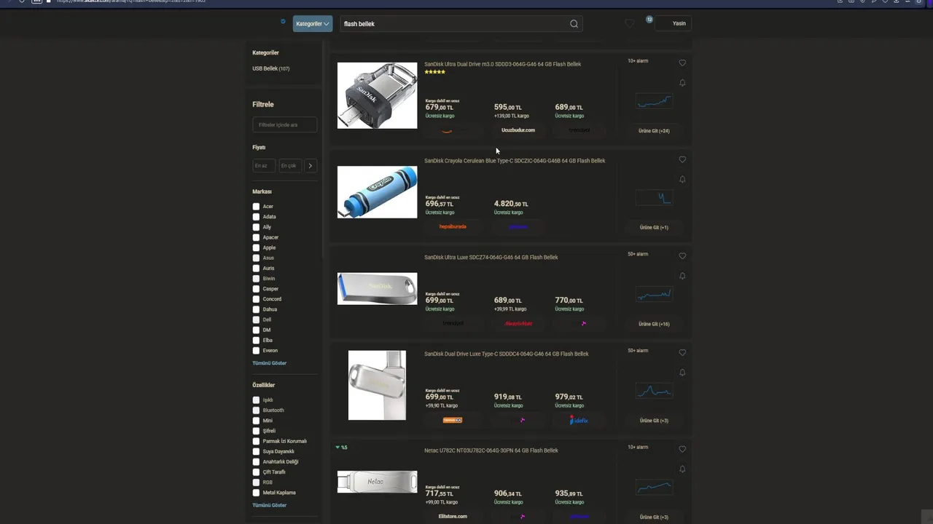The image size is (933, 524).
Task: Favorite the SanDisk Crayola Cerulean Blue drive
Action: coord(682,159)
